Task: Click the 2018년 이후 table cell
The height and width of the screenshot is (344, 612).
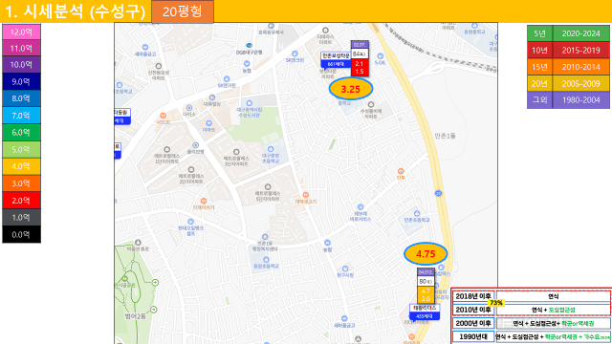Action: 473,296
